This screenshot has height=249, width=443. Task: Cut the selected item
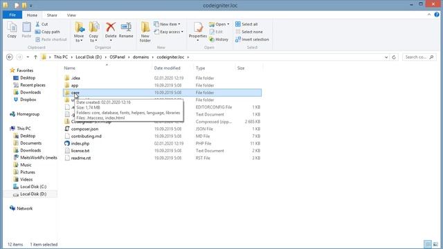click(42, 24)
